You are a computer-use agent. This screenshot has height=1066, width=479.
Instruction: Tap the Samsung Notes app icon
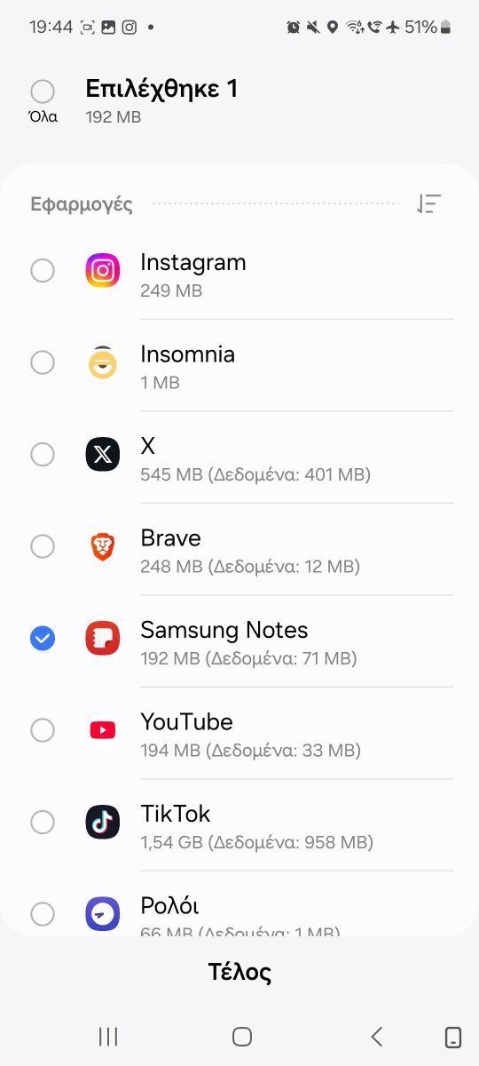(x=102, y=639)
